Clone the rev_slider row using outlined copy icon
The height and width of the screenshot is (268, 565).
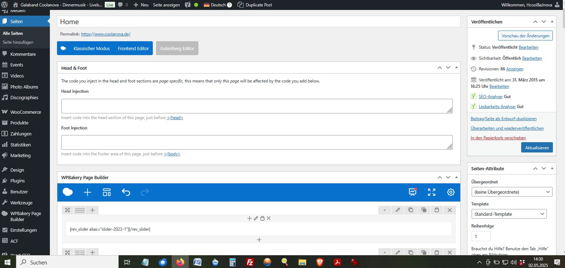(x=411, y=210)
